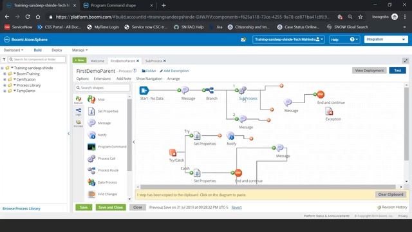This screenshot has width=412, height=232.
Task: Click the Search shapes input field
Action: click(102, 88)
